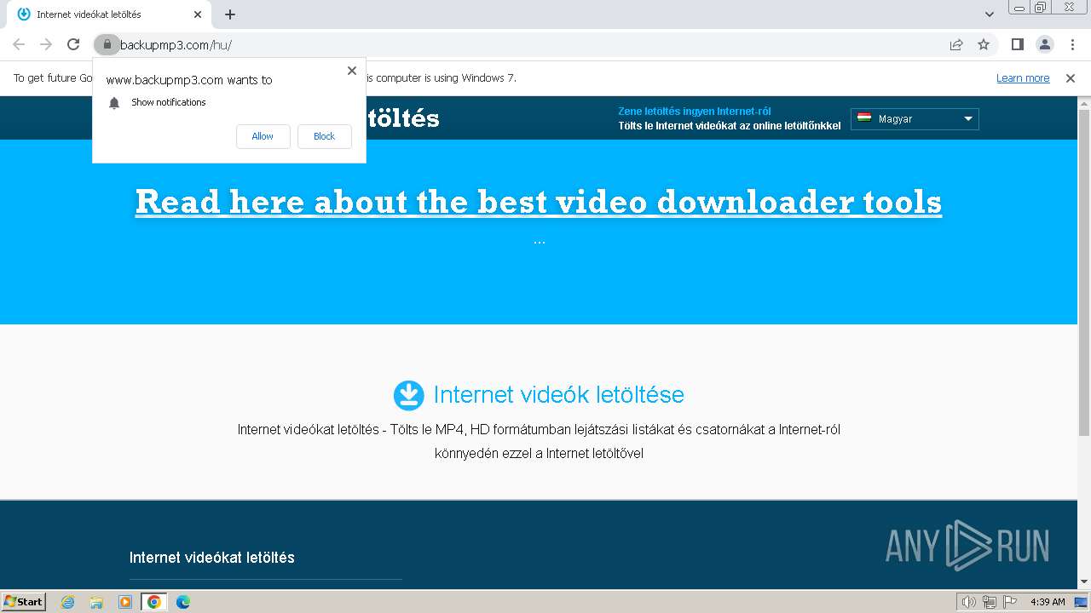This screenshot has width=1091, height=613.
Task: Click the www.backupmp3.com wants to text
Action: [x=189, y=80]
